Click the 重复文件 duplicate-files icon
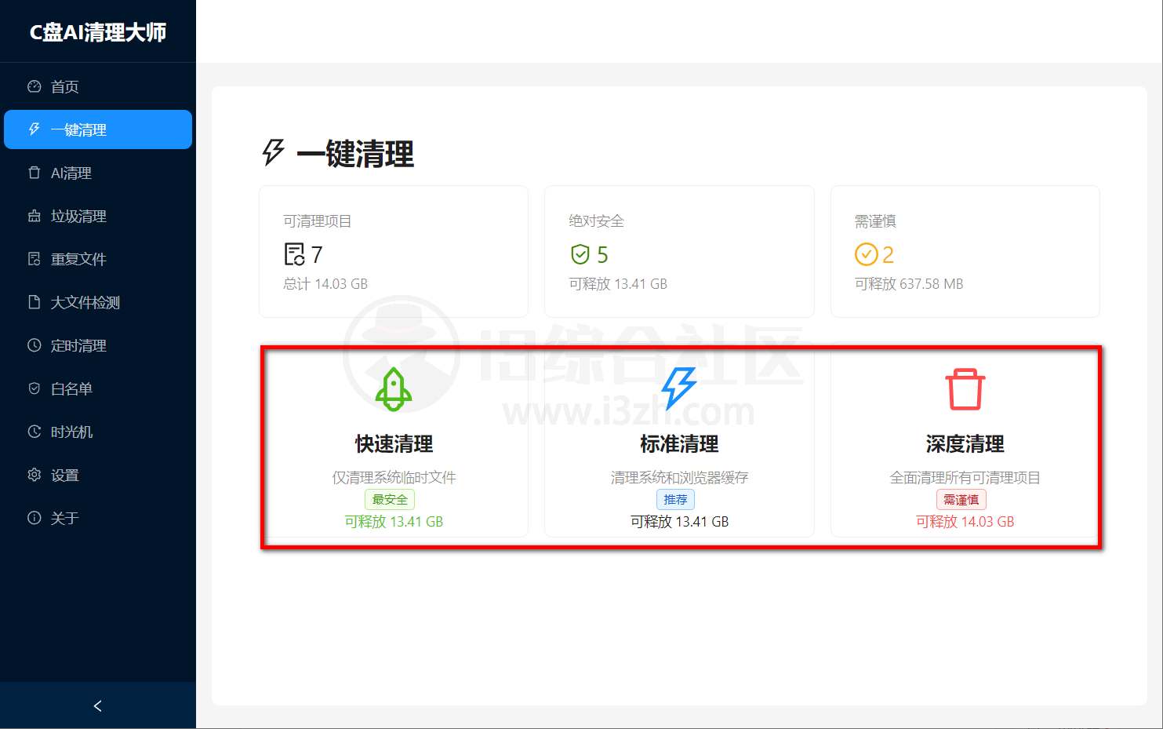1163x729 pixels. (x=33, y=258)
